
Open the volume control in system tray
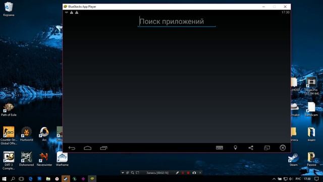(291, 179)
